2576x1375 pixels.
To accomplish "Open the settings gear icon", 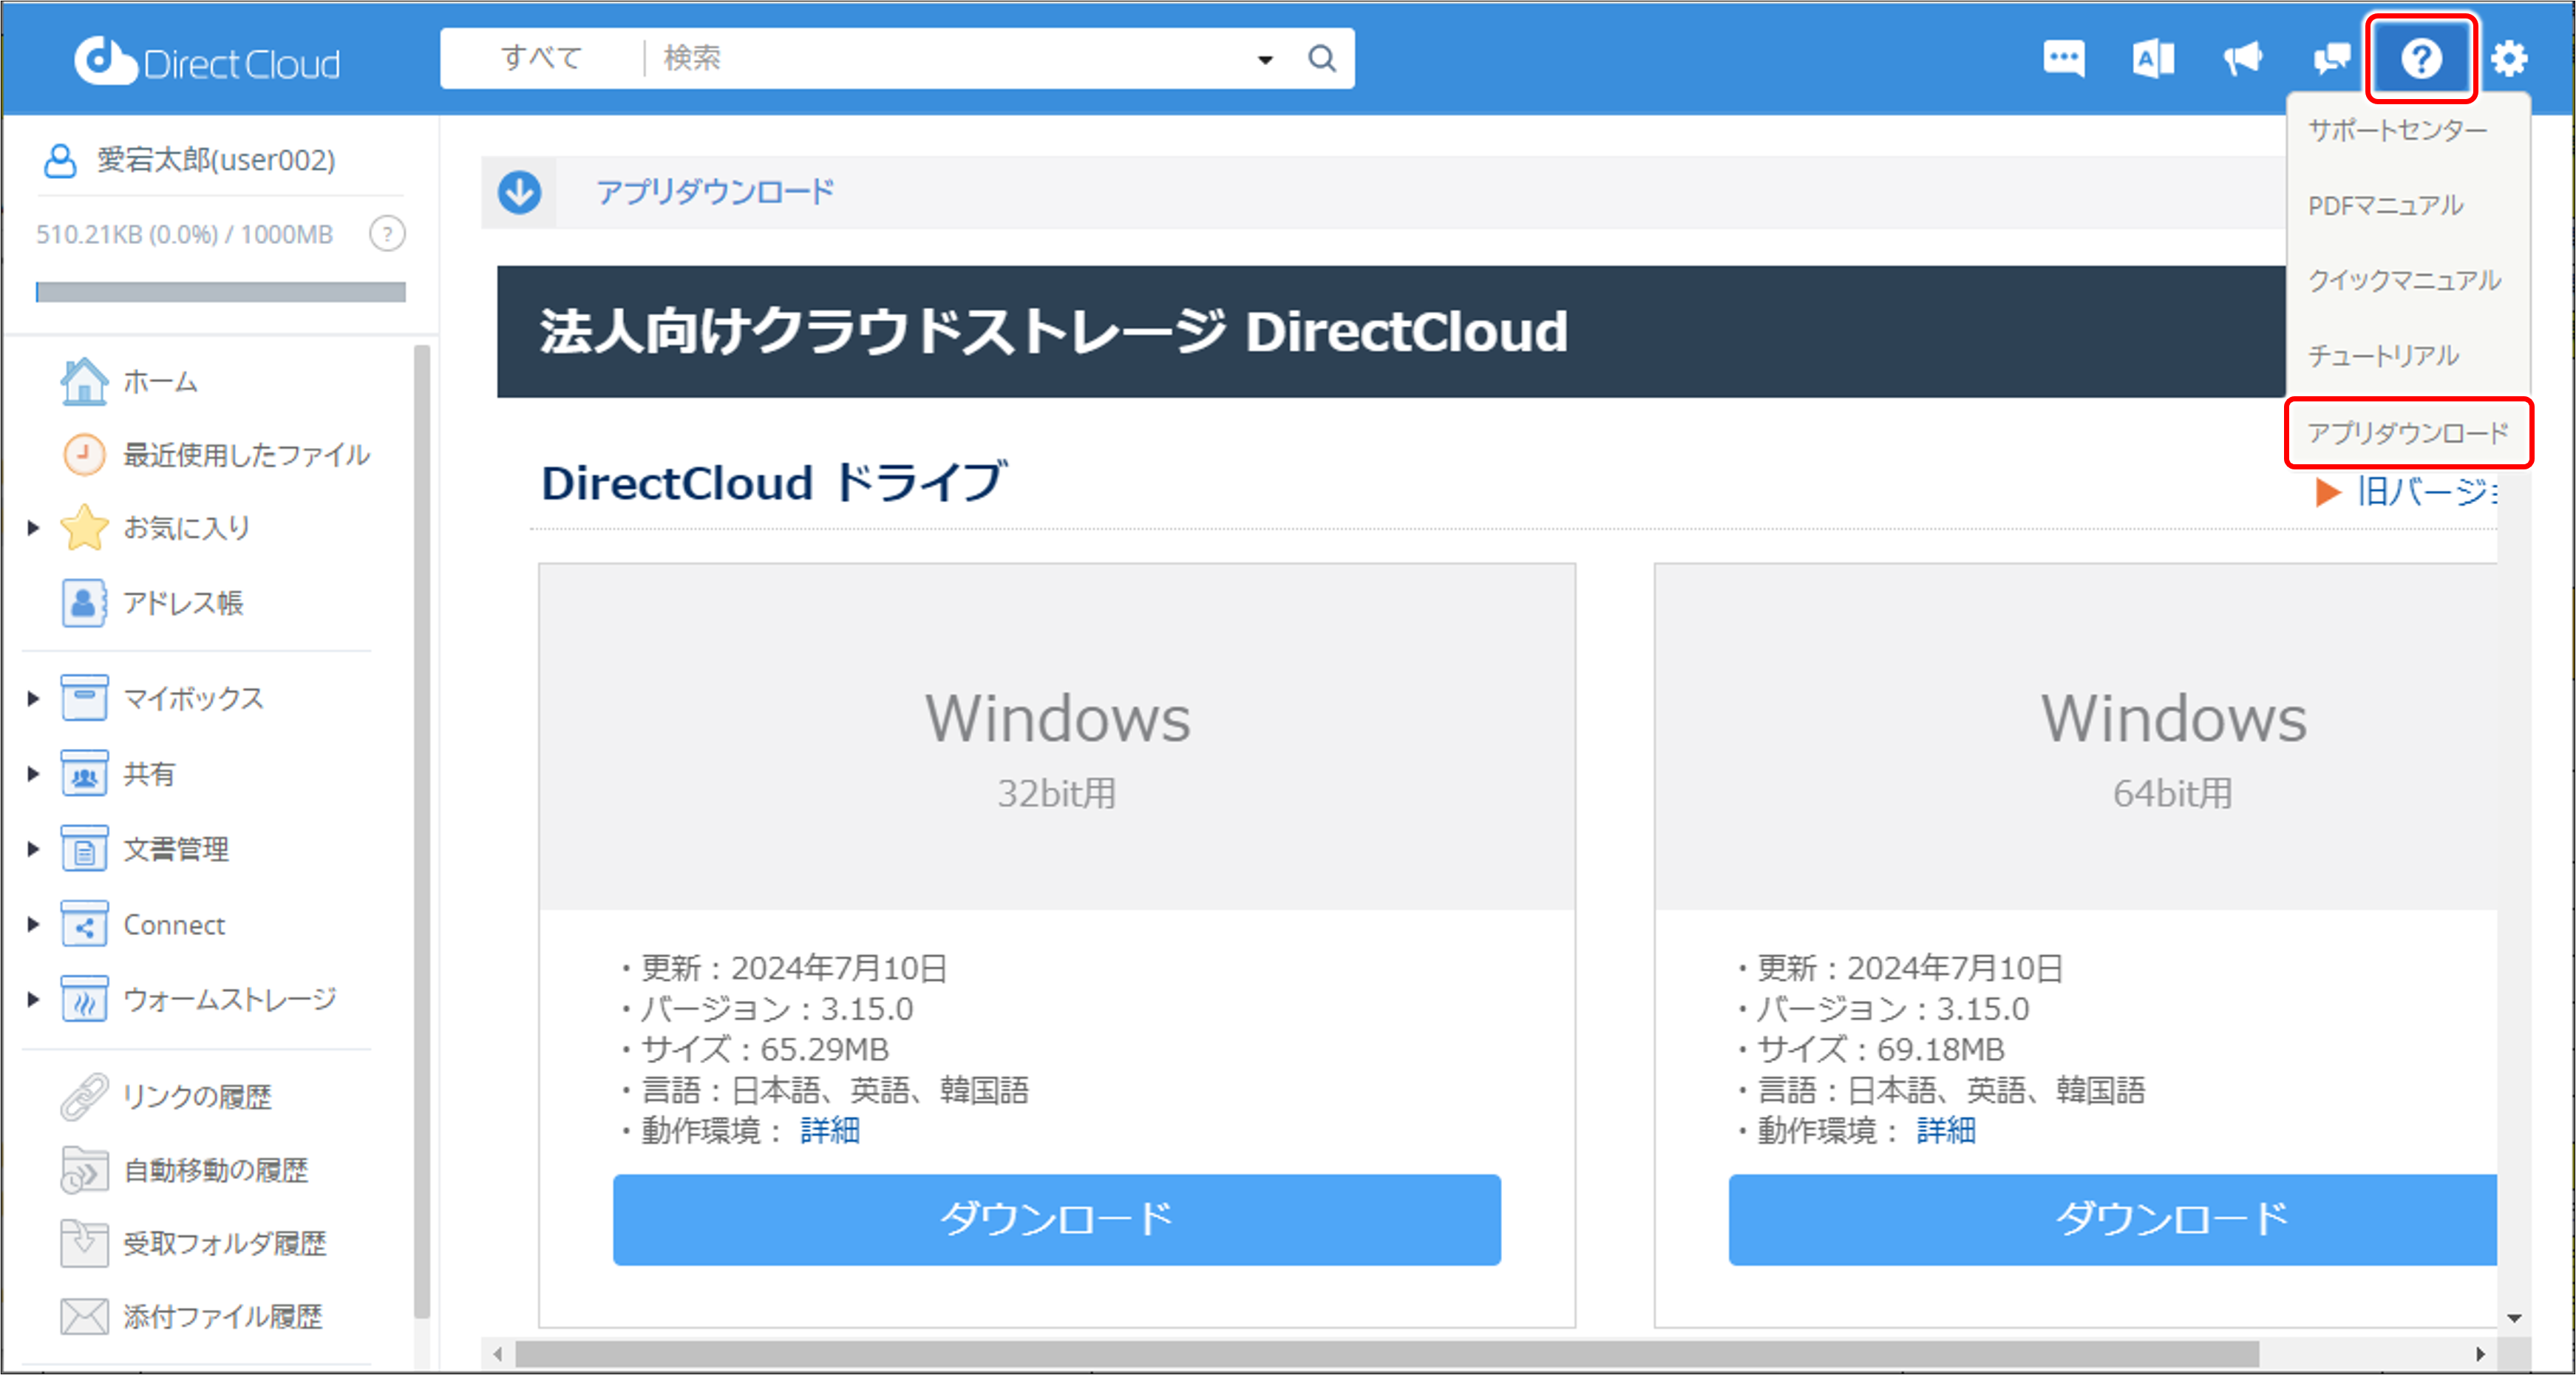I will click(x=2509, y=58).
